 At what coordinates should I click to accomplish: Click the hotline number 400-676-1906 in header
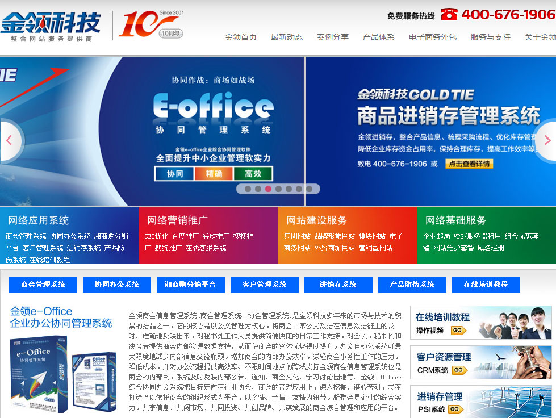(508, 15)
